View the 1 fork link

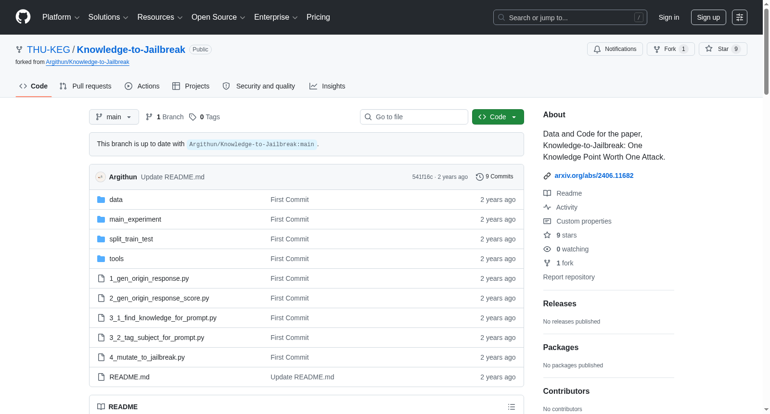[558, 263]
